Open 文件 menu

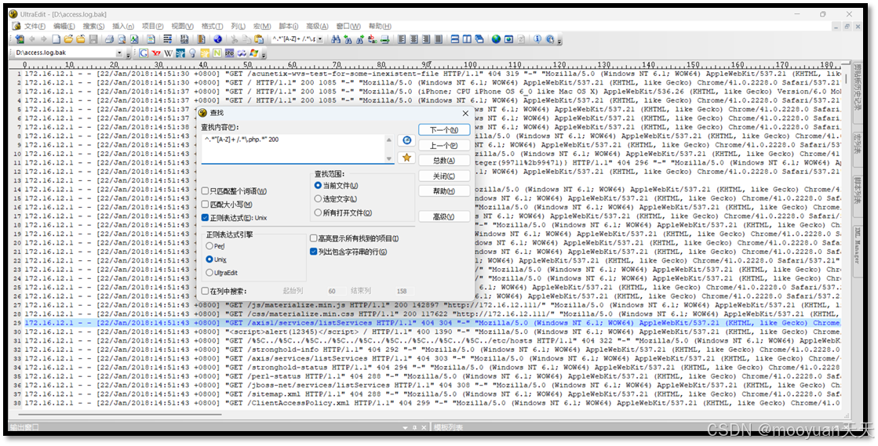(x=35, y=27)
